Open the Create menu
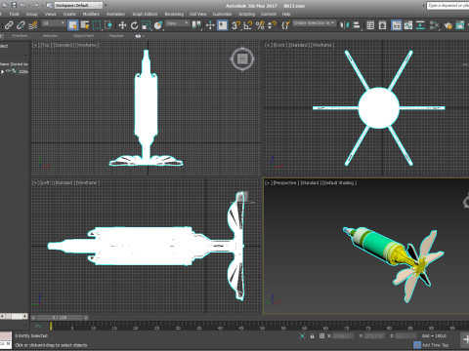This screenshot has width=469, height=351. (69, 14)
